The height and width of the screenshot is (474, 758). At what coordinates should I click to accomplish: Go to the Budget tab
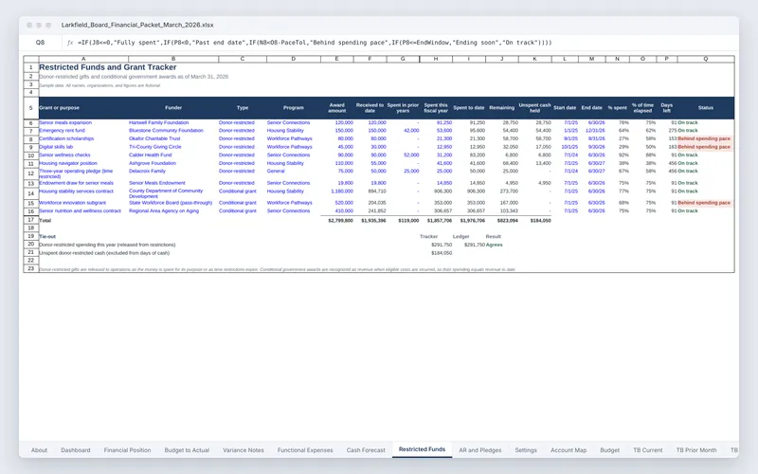(609, 449)
